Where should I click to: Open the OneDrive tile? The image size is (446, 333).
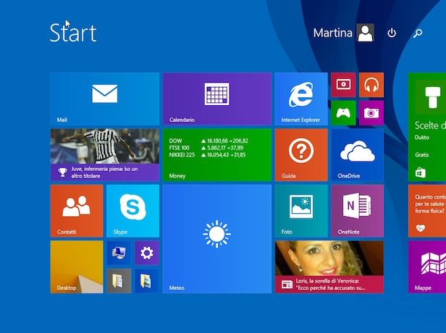pos(358,155)
